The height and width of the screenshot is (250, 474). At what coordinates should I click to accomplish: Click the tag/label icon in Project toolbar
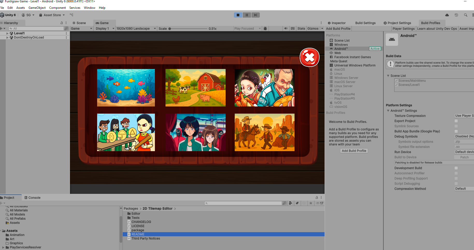coord(297,203)
